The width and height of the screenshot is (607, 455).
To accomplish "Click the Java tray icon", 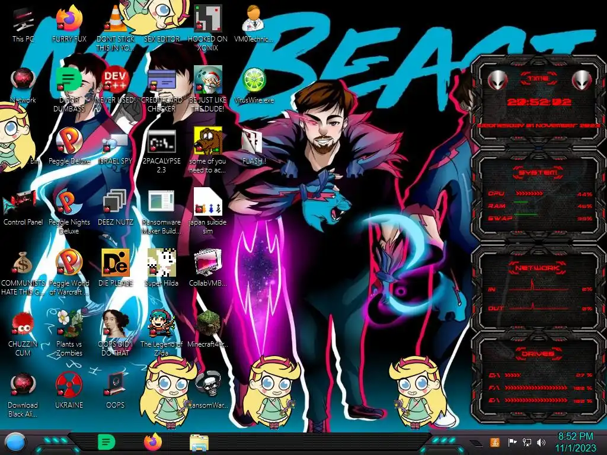I will [x=495, y=442].
